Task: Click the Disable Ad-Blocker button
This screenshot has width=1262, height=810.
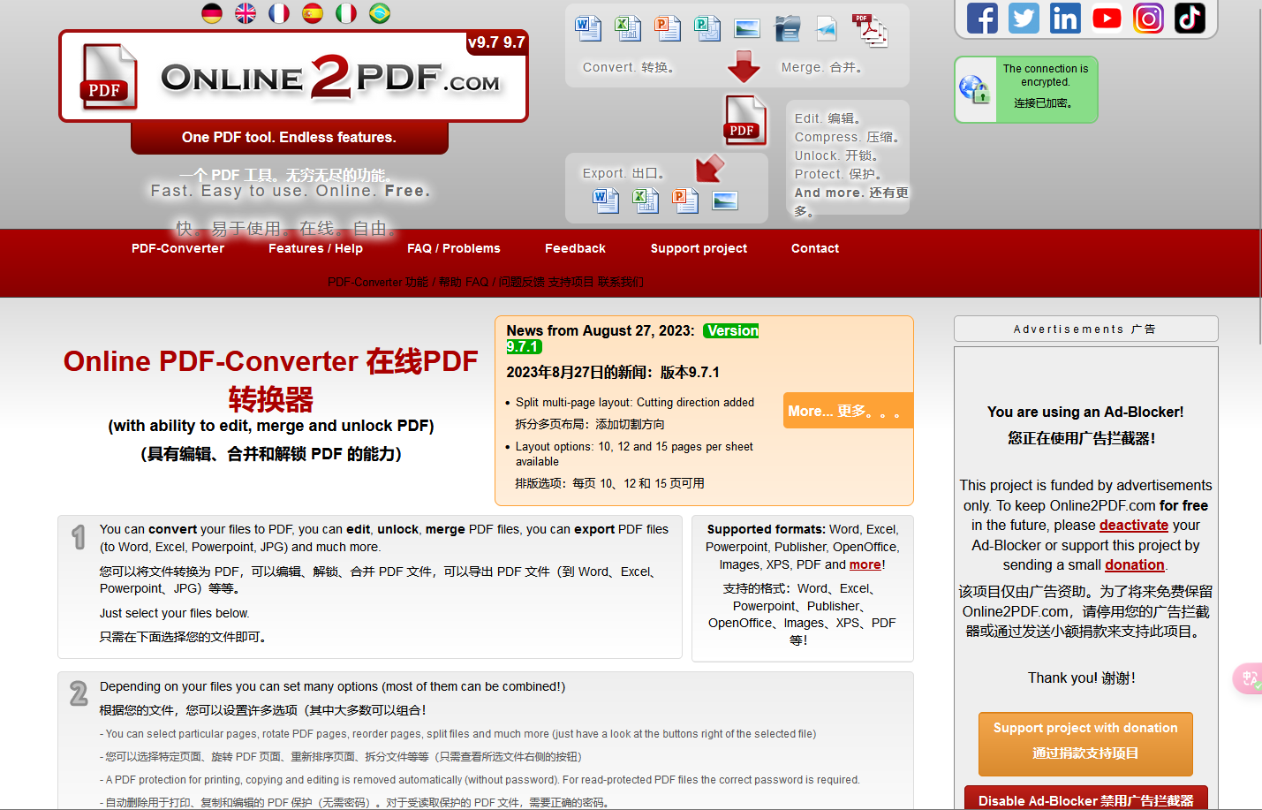Action: point(1086,798)
